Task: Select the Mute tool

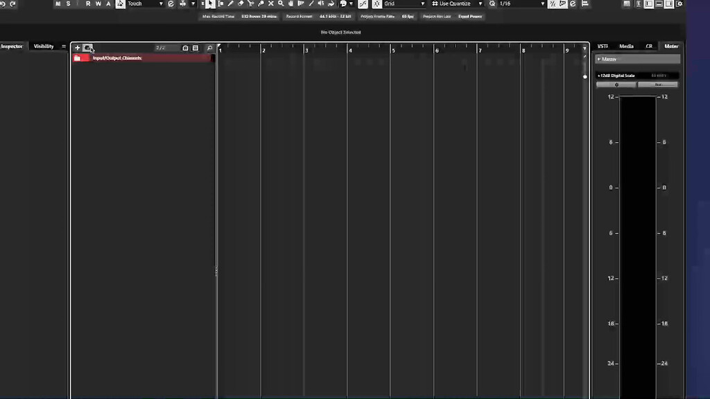Action: coord(271,3)
